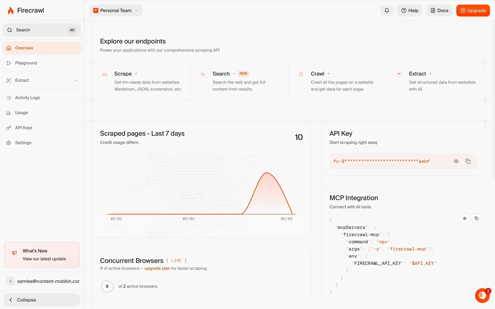Open API Keys page from sidebar

pos(23,128)
